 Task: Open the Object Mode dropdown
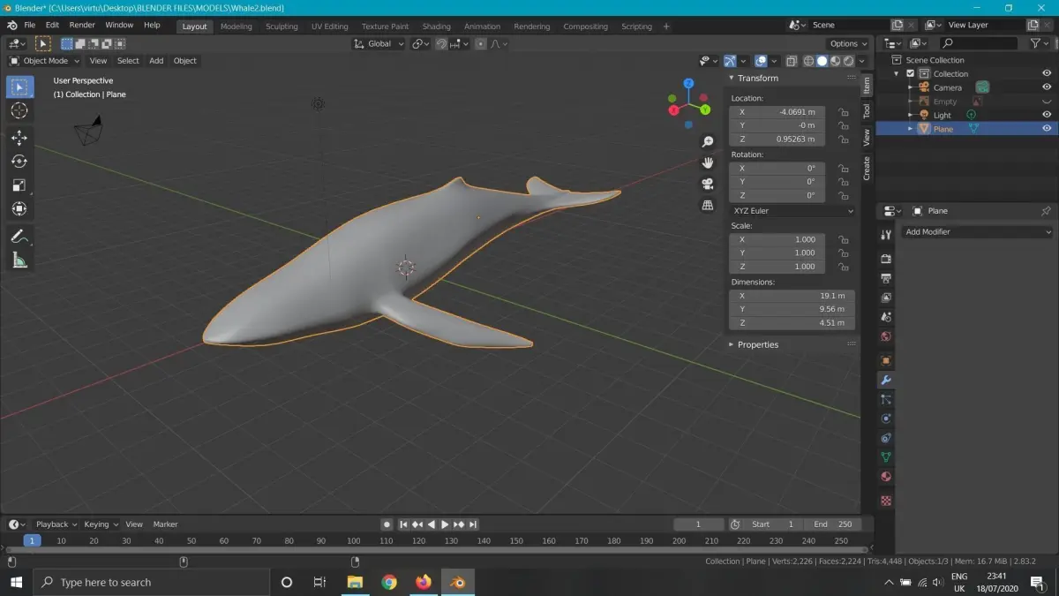(x=44, y=61)
